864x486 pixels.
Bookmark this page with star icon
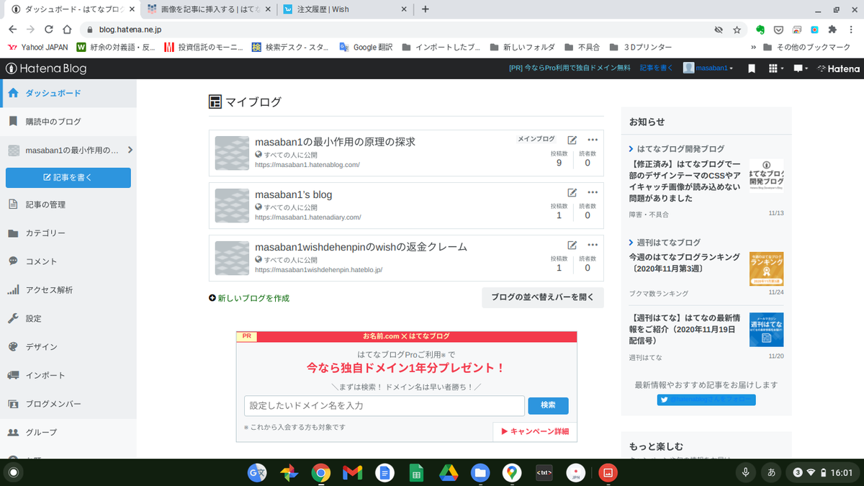(737, 30)
